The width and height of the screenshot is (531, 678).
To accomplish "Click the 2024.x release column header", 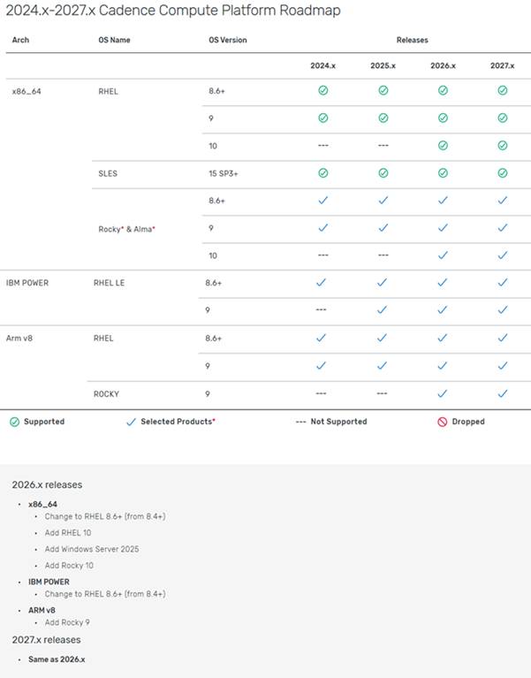I will [x=322, y=65].
